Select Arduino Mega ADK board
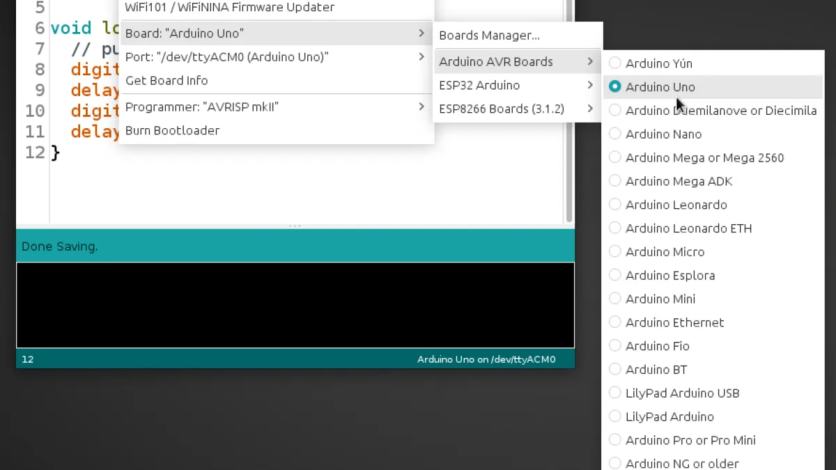The width and height of the screenshot is (836, 470). click(712, 181)
